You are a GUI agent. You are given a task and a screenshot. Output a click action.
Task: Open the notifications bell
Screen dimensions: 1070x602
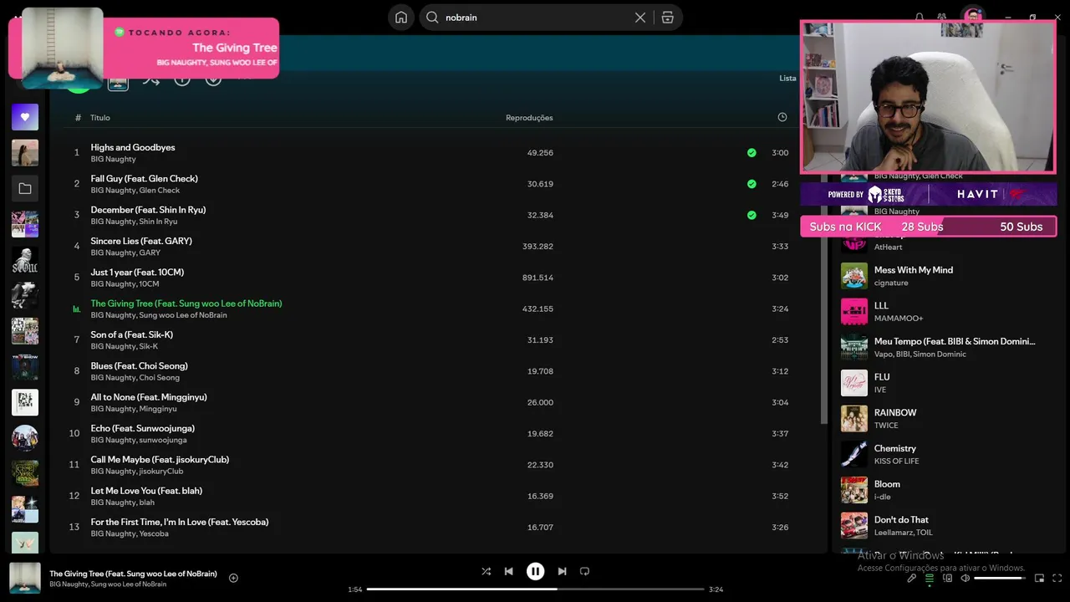point(920,17)
